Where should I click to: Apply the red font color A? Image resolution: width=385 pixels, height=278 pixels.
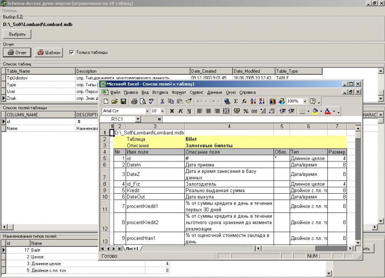[328, 111]
